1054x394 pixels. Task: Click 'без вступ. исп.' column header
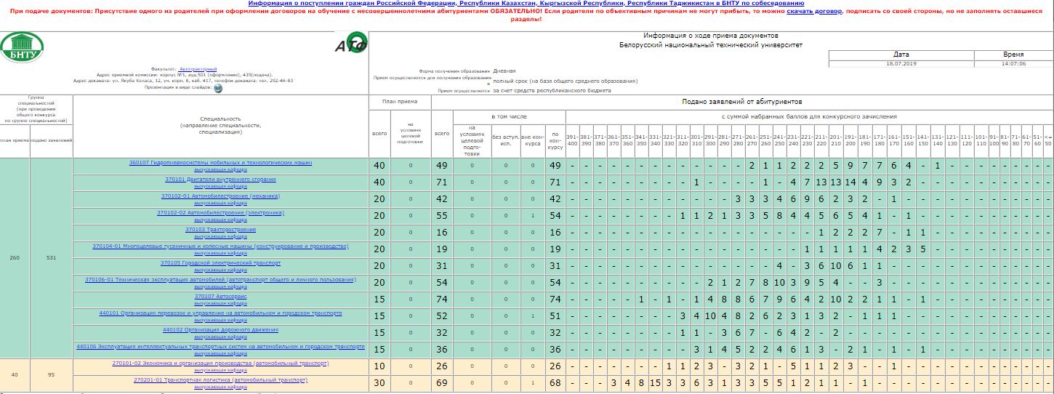click(507, 140)
